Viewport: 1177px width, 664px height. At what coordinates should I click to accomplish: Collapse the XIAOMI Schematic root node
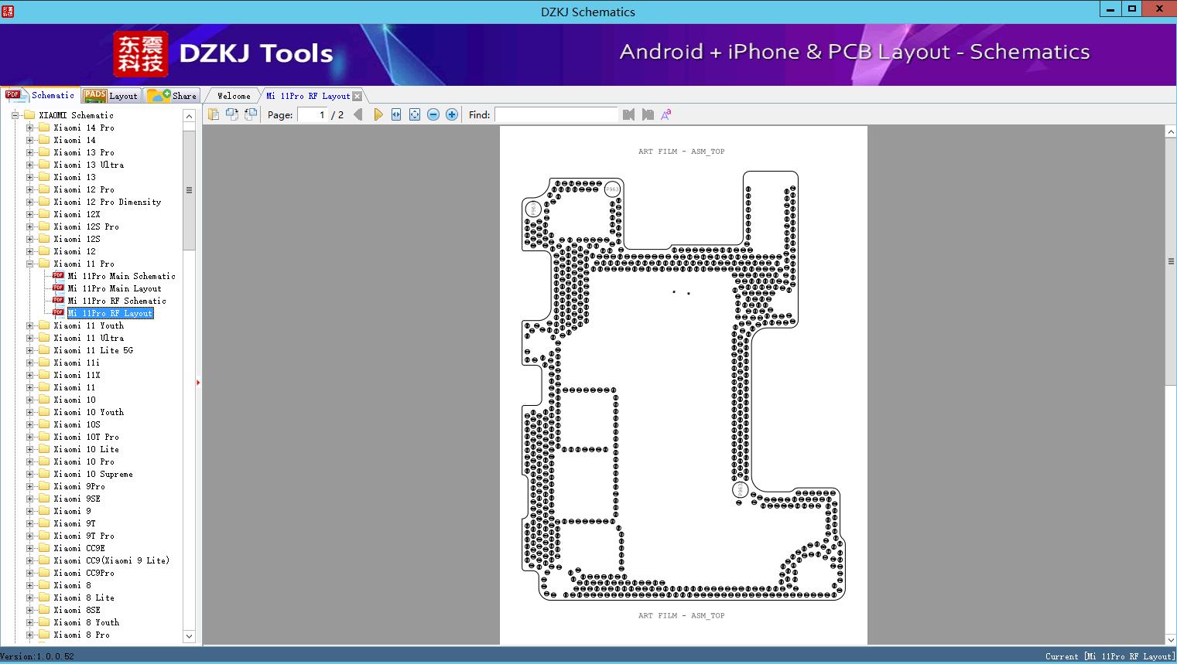[15, 115]
